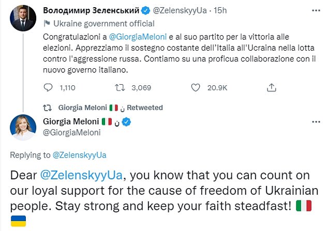Screen dimensions: 328x231
Task: Click the Ukraine government official label
Action: click(102, 23)
